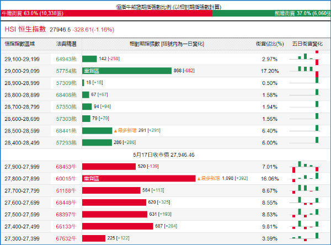The height and width of the screenshot is (245, 331).
Task: Click the five-day chart for row 27,500-27,599
Action: pyautogui.click(x=305, y=213)
